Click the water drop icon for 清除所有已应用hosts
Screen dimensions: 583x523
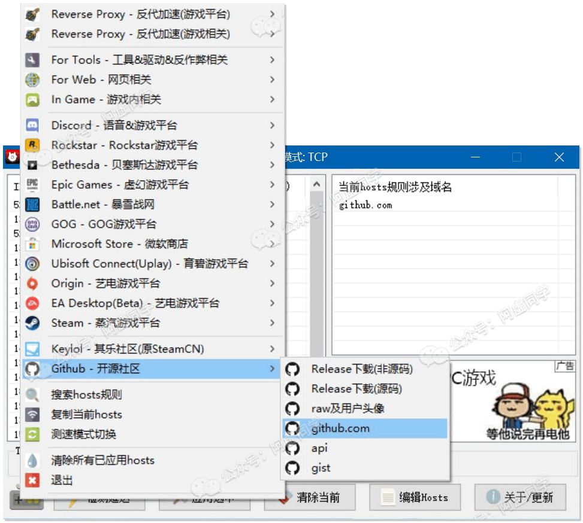[x=32, y=461]
